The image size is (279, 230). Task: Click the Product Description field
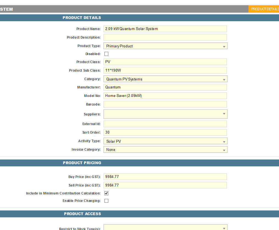pyautogui.click(x=165, y=37)
